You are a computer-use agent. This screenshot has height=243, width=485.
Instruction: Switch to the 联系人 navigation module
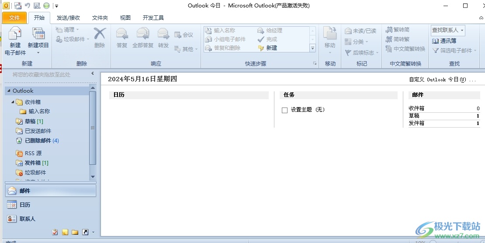(51, 219)
